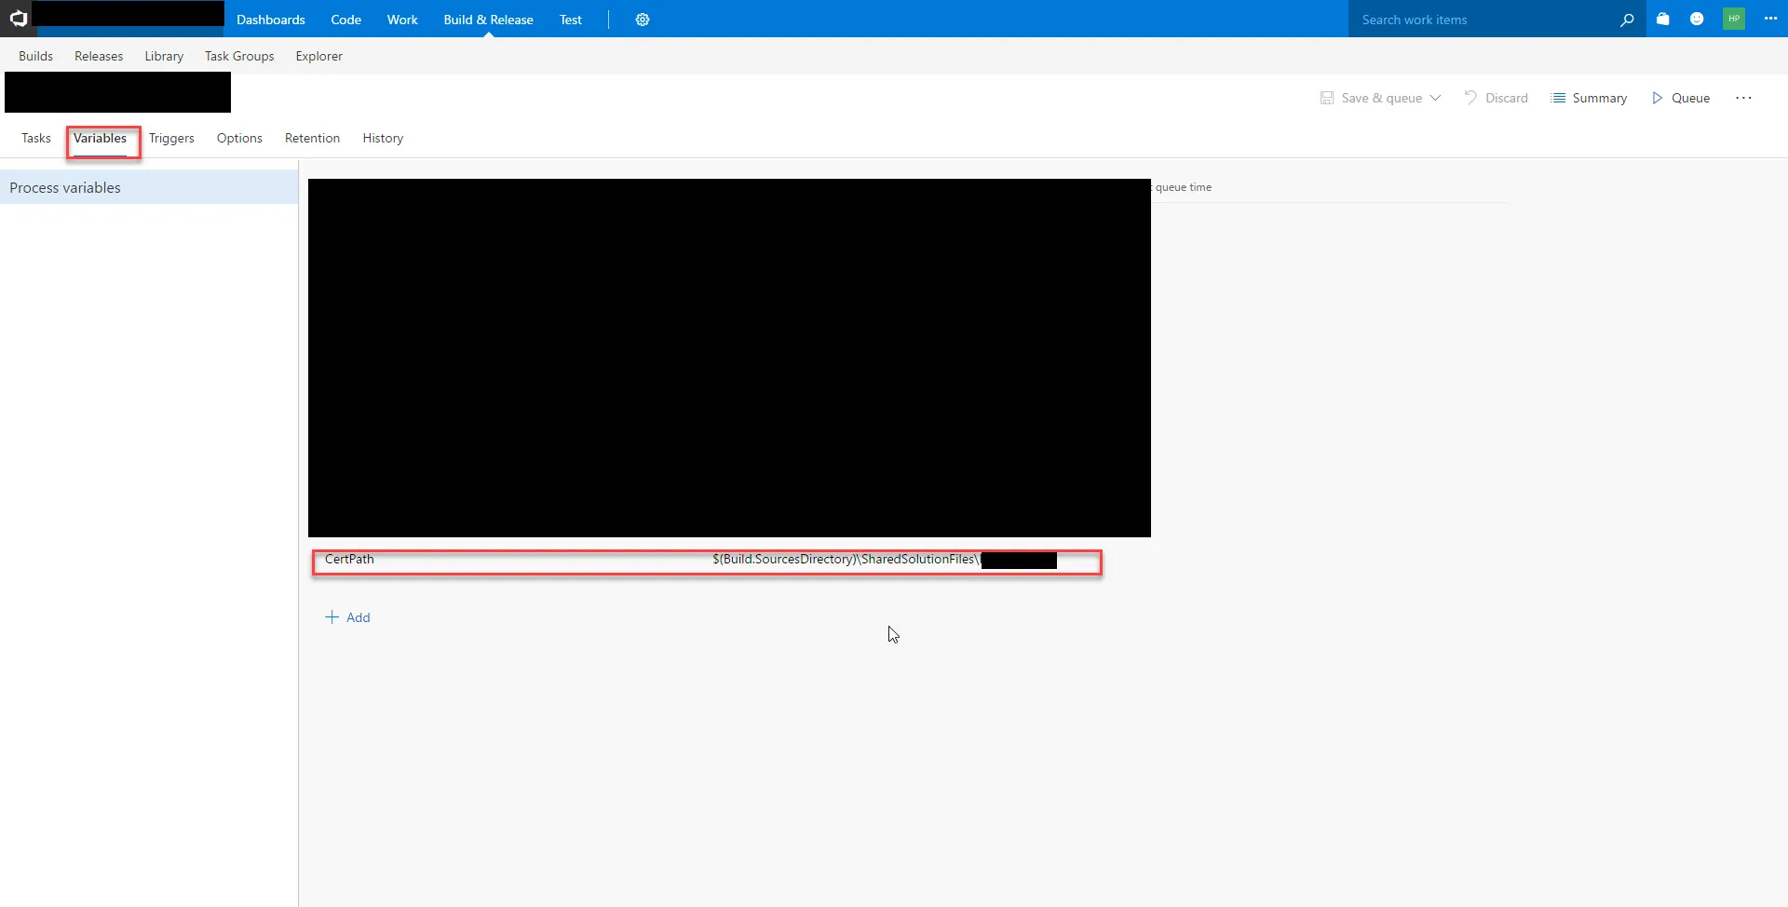1788x907 pixels.
Task: Click the Search work items field
Action: pos(1483,20)
